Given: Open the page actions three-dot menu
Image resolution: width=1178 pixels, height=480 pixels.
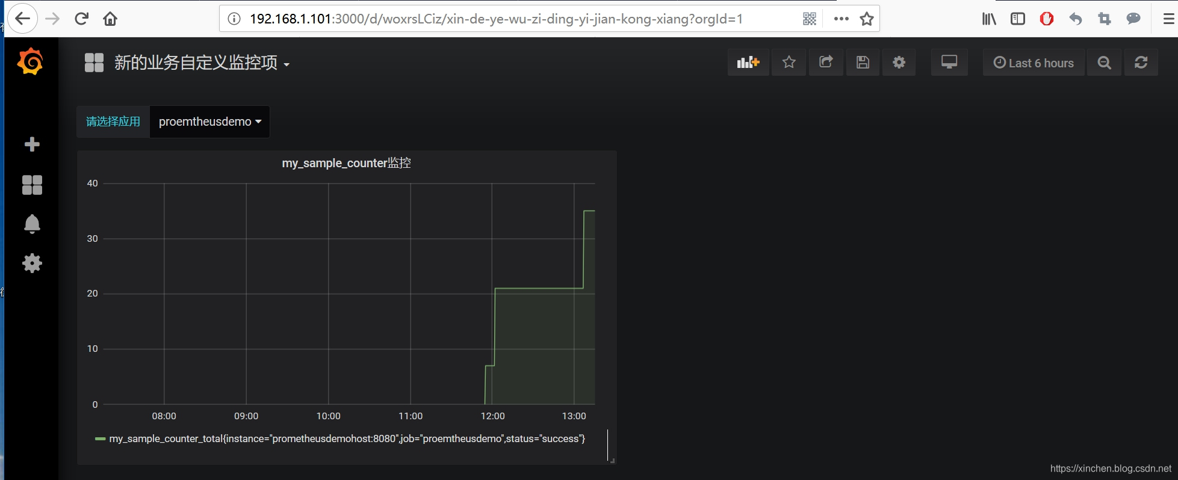Looking at the screenshot, I should pyautogui.click(x=842, y=19).
